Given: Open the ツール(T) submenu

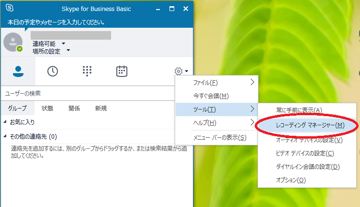Looking at the screenshot, I should coord(217,109).
